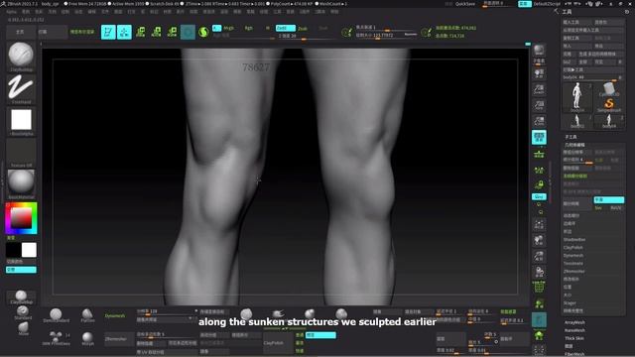
Task: Expand the Tessimate section
Action: point(573,264)
